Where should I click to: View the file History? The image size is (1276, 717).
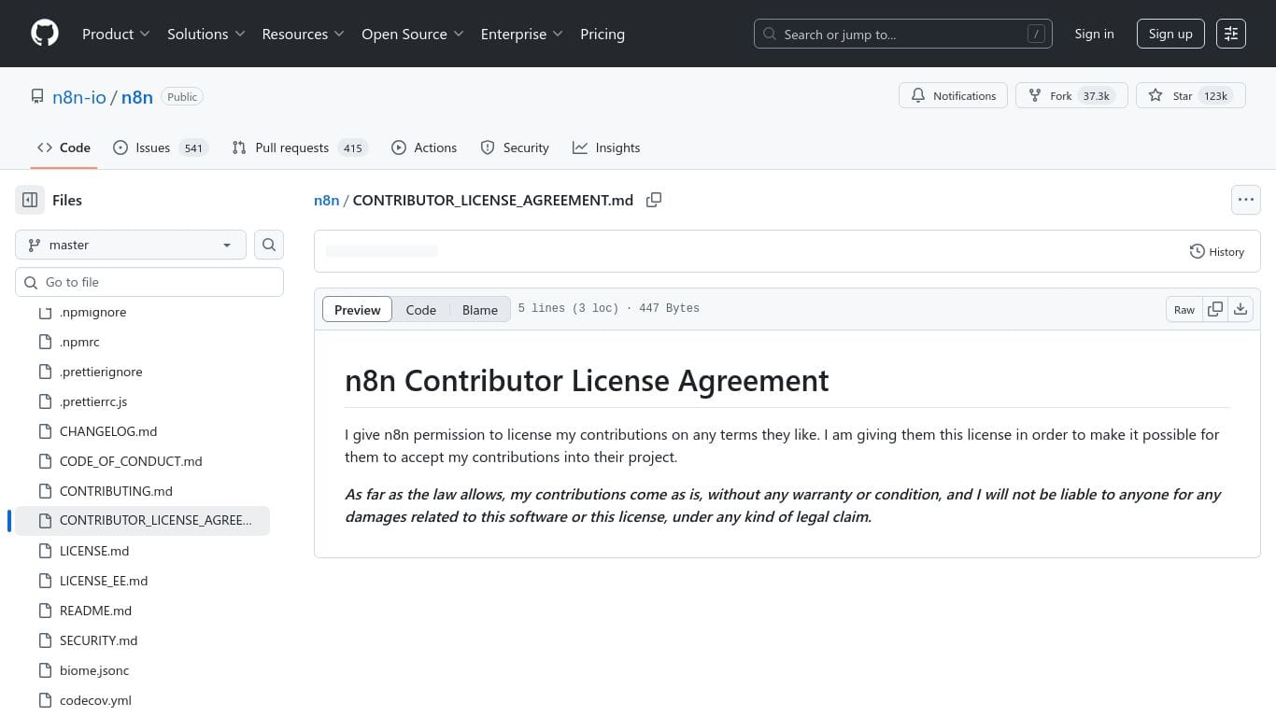pos(1217,251)
